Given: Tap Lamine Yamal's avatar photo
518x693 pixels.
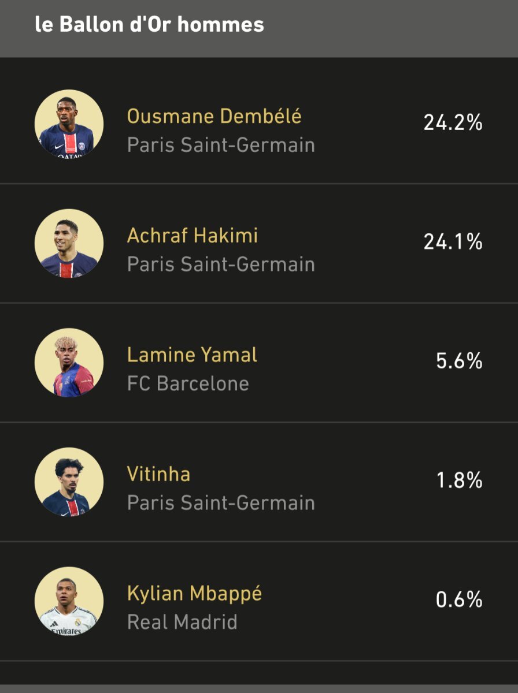Looking at the screenshot, I should (x=69, y=362).
